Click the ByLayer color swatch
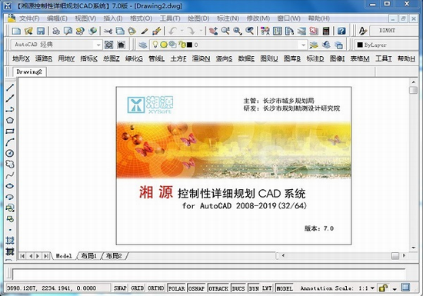Screen dimensions: 423x296 pos(360,45)
